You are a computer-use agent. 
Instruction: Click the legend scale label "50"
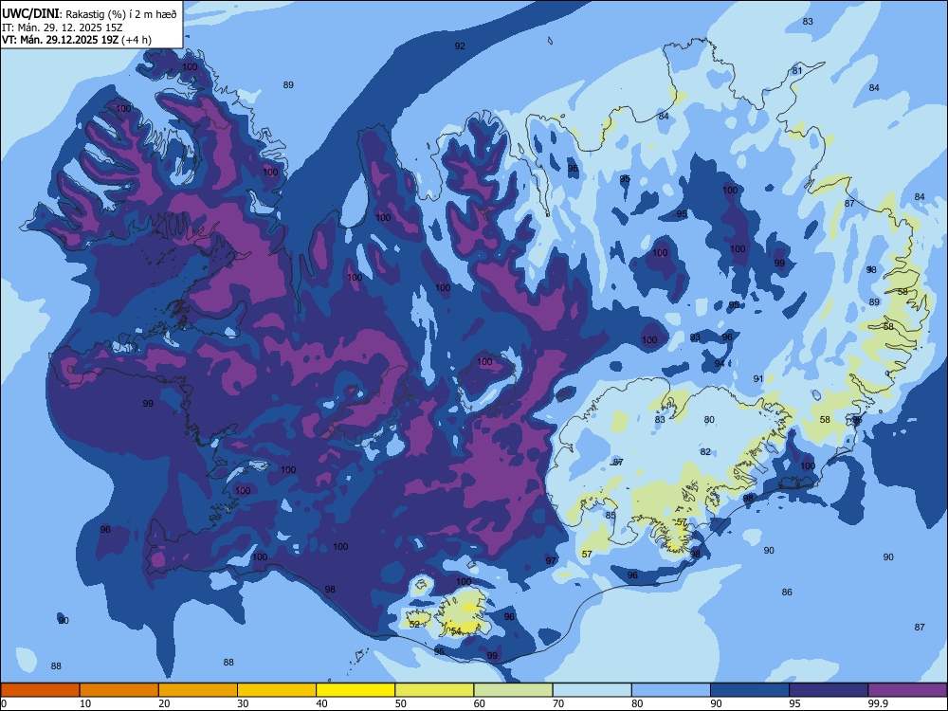click(401, 703)
